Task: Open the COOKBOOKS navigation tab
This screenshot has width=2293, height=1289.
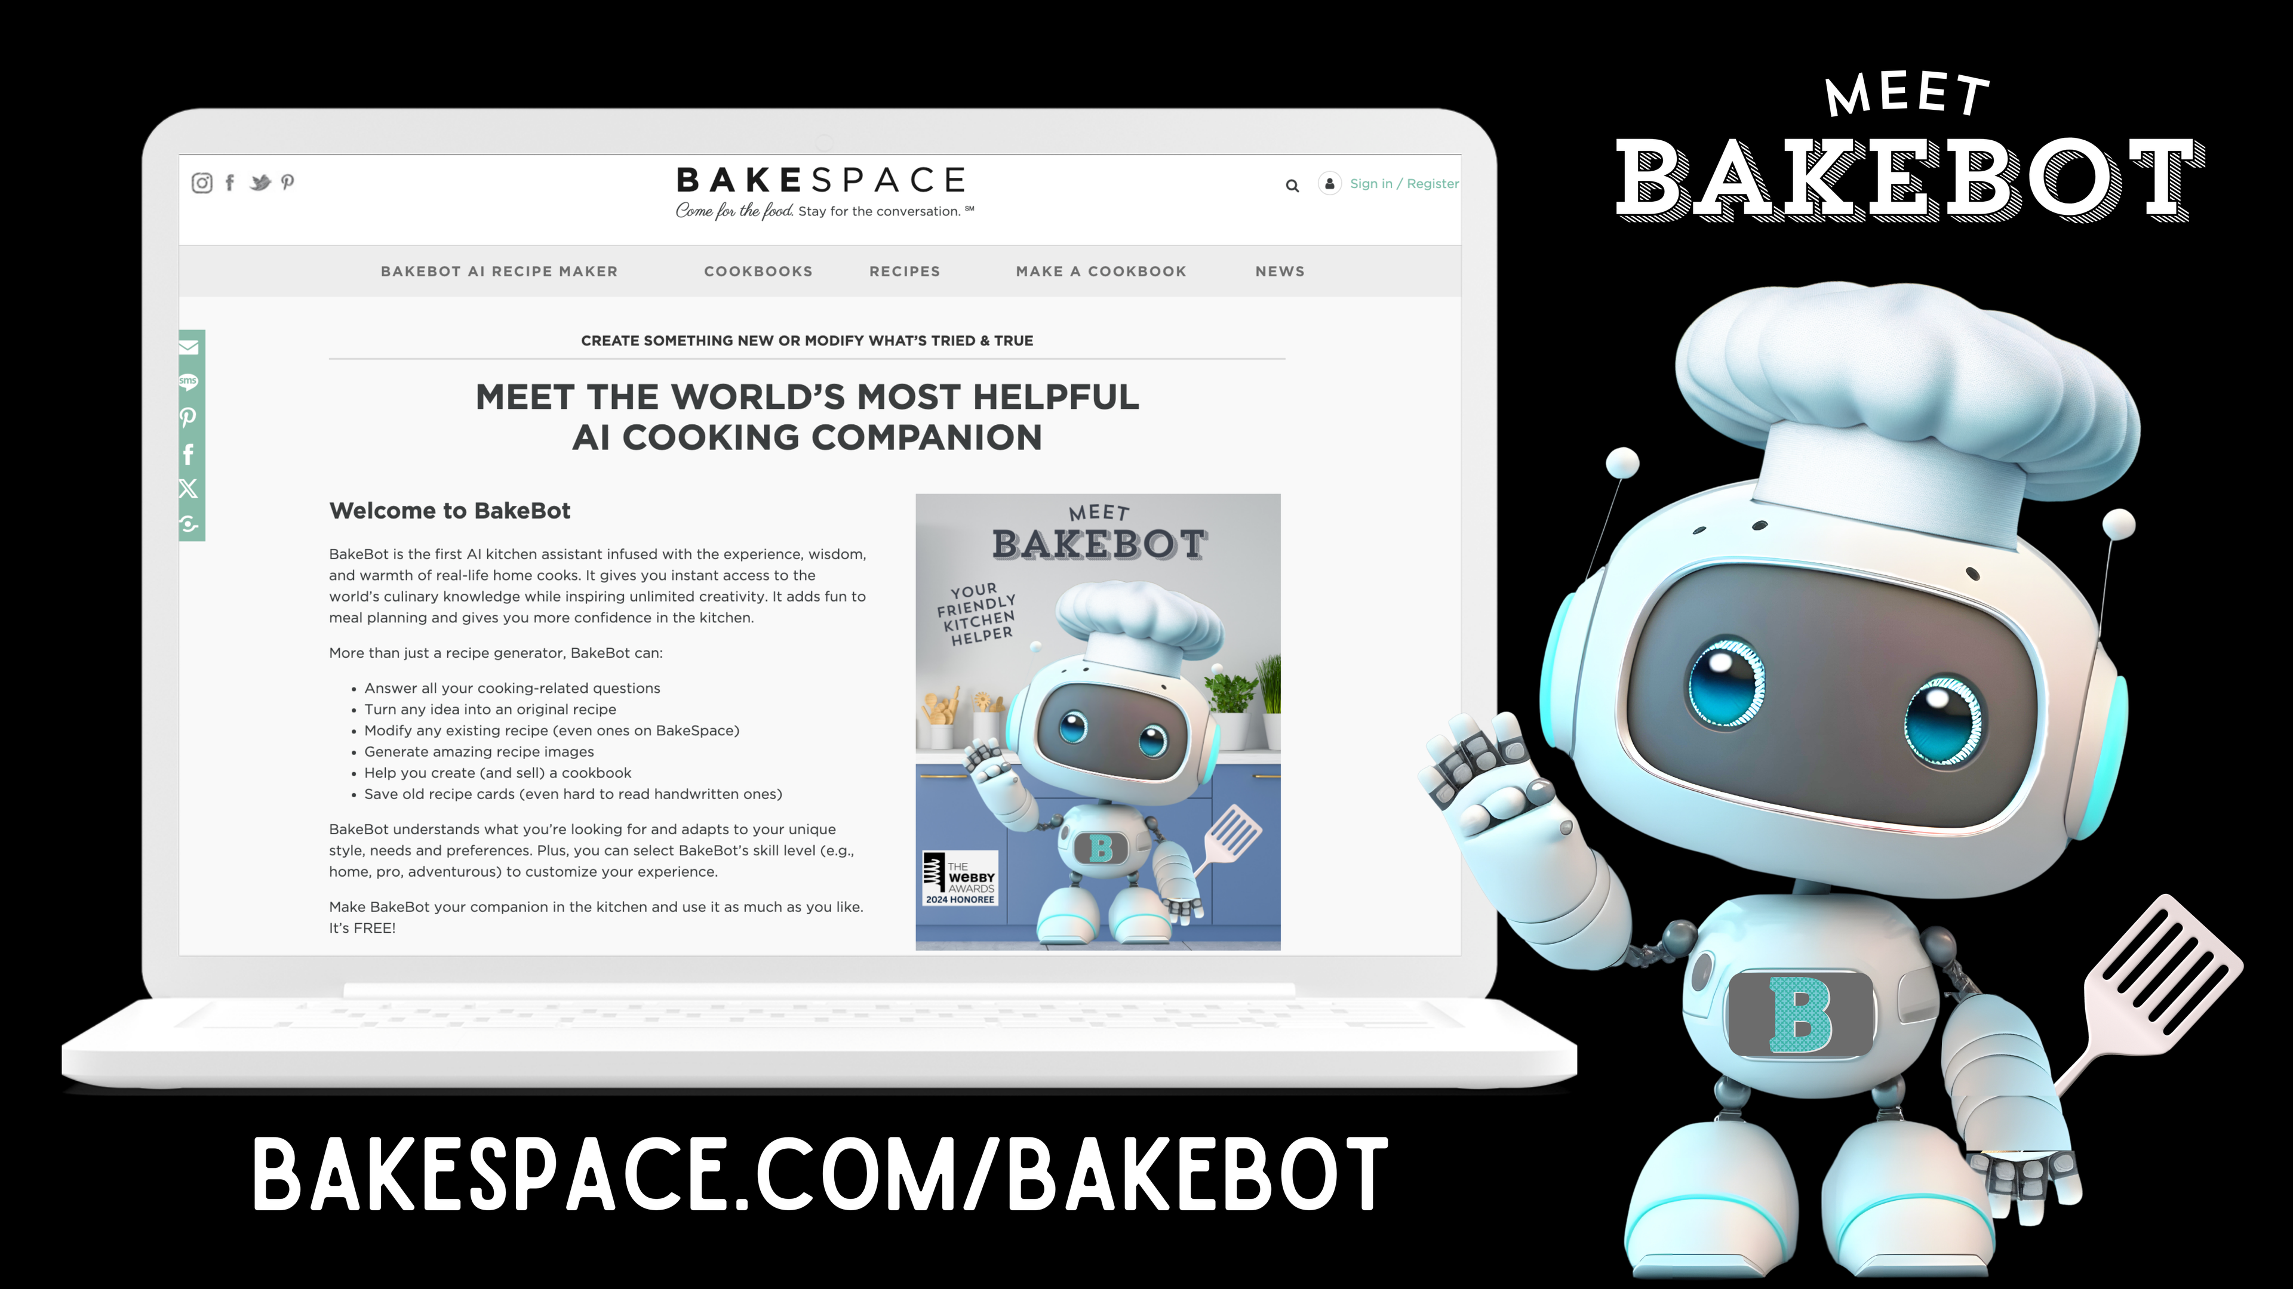Action: pyautogui.click(x=758, y=271)
